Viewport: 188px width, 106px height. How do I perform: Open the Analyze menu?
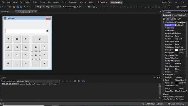tap(56, 2)
